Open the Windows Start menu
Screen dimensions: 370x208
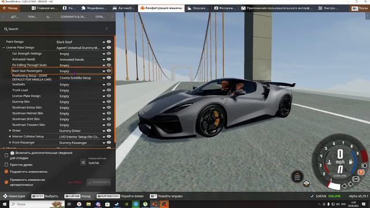(x=5, y=204)
